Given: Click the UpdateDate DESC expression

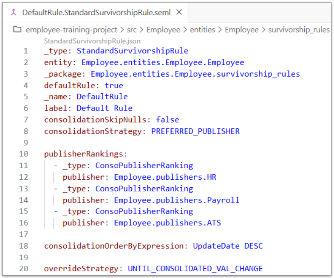Looking at the screenshot, I should point(228,246).
